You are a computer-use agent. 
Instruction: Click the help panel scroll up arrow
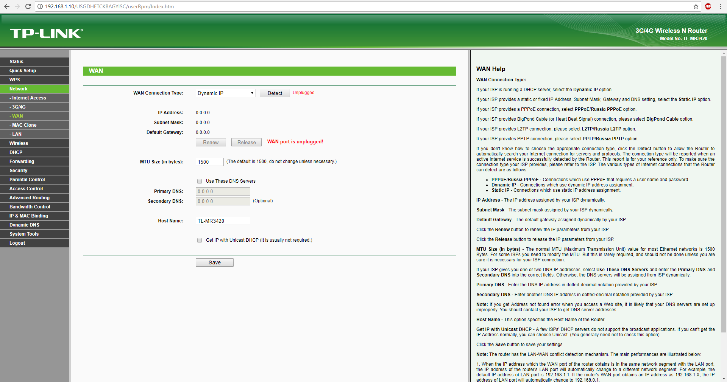click(724, 53)
